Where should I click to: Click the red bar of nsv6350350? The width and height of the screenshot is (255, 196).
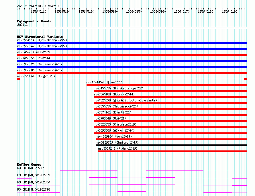point(170,109)
